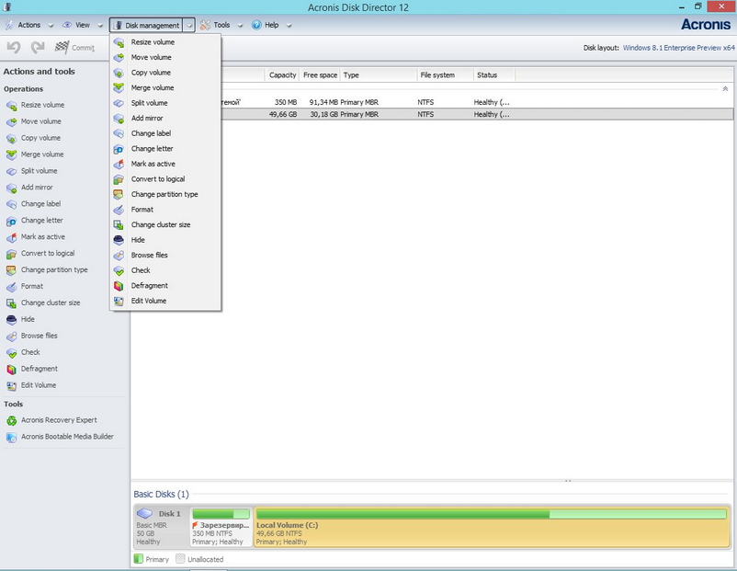The width and height of the screenshot is (737, 571).
Task: Click the Disk 1 drive icon
Action: pos(145,513)
